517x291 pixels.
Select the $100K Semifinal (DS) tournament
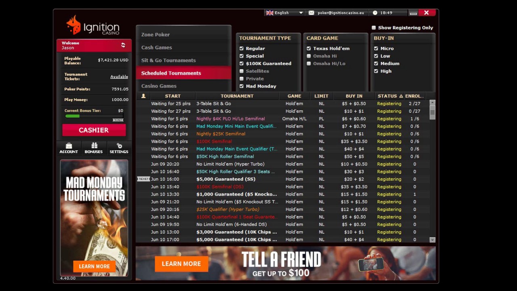click(x=283, y=187)
